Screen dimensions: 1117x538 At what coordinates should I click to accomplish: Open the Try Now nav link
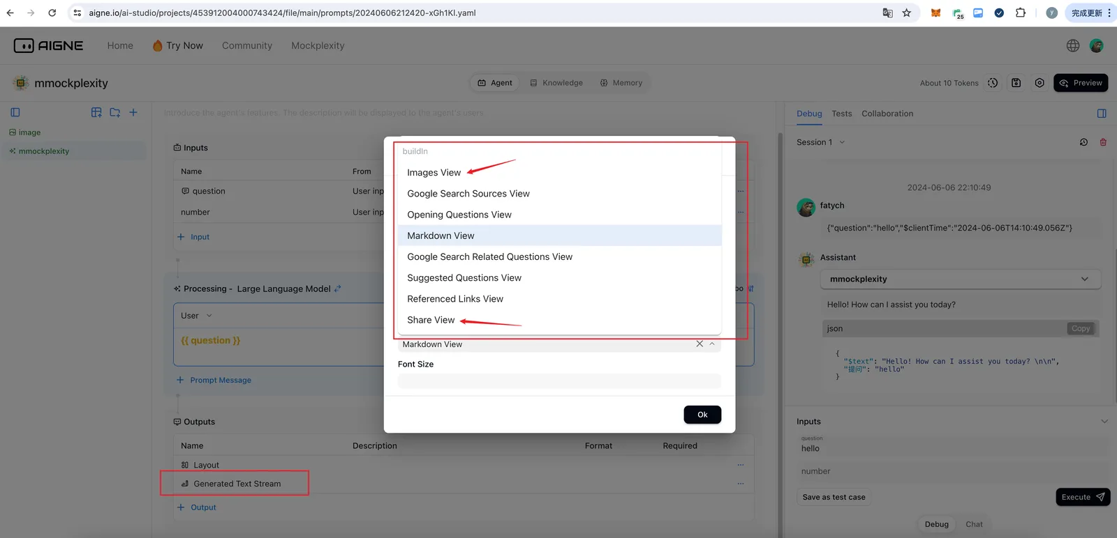[178, 46]
